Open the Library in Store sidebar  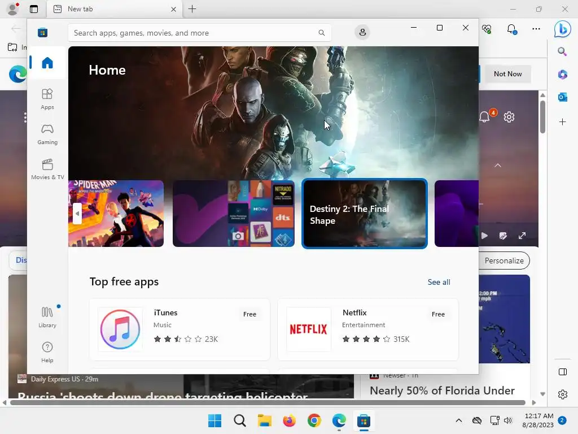pyautogui.click(x=47, y=318)
